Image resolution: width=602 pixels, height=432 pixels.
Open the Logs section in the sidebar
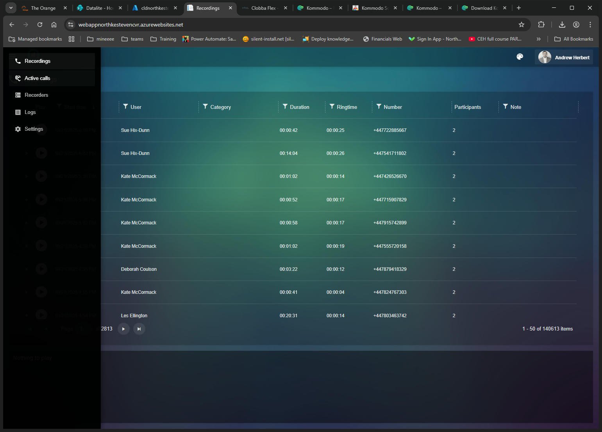pos(52,112)
